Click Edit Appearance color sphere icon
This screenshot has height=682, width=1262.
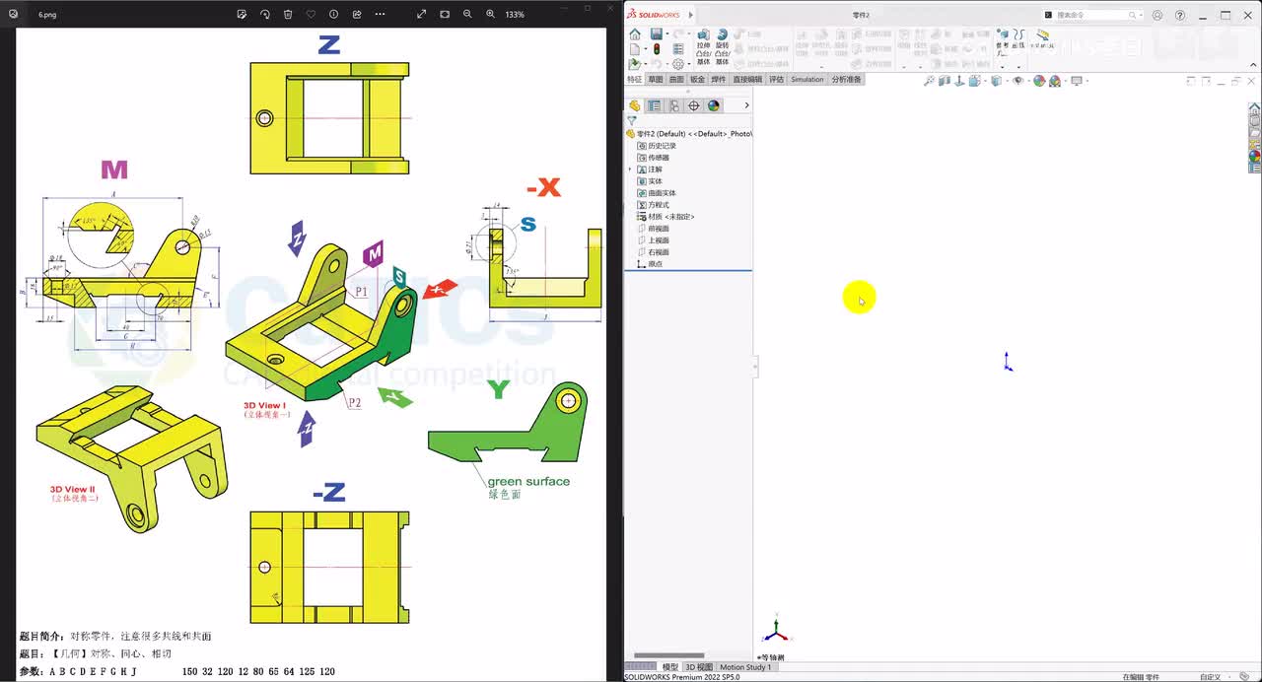[1039, 81]
